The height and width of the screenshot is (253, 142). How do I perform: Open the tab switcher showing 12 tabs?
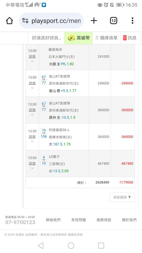(x=113, y=21)
